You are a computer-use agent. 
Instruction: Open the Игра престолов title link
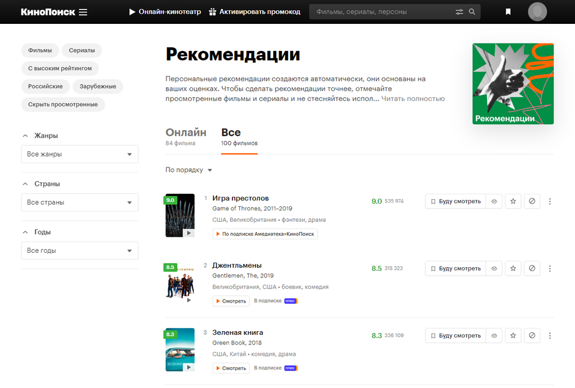click(x=241, y=198)
